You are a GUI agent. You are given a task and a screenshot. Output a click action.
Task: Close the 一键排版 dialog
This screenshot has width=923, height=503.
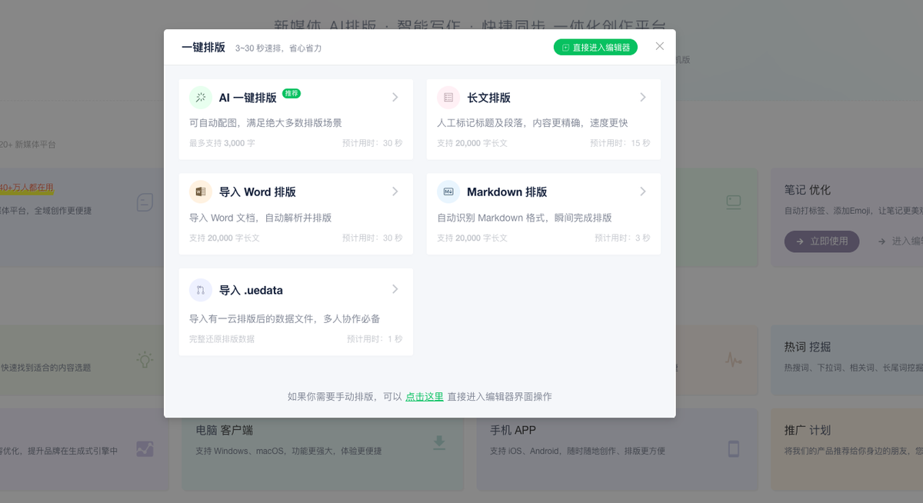(659, 46)
